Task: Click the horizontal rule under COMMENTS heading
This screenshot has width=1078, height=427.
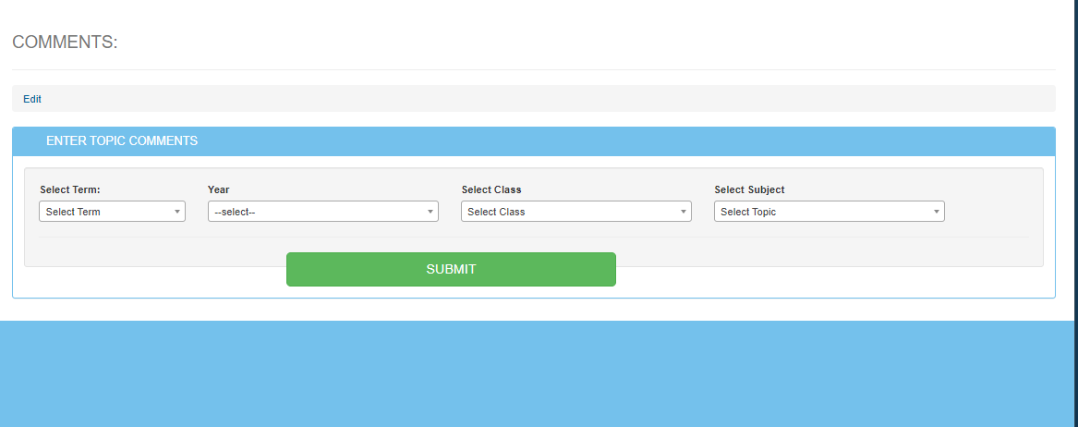Action: [534, 69]
